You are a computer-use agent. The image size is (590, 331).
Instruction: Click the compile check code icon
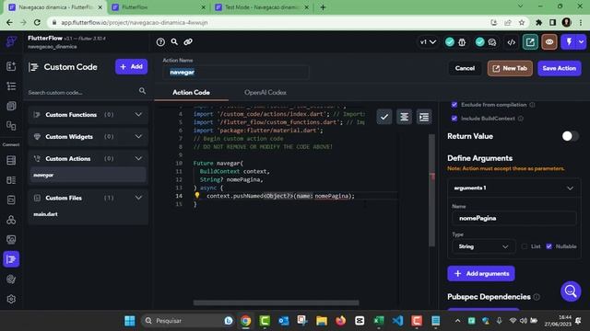tap(384, 117)
